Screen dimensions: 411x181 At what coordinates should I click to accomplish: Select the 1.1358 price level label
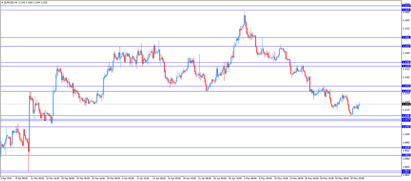[406, 62]
